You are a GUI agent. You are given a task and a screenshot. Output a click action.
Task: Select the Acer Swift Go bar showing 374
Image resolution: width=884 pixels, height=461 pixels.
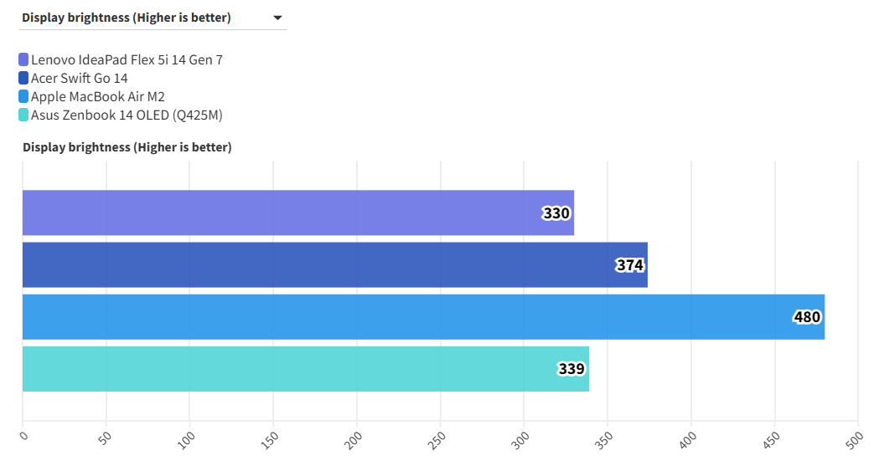pos(318,265)
